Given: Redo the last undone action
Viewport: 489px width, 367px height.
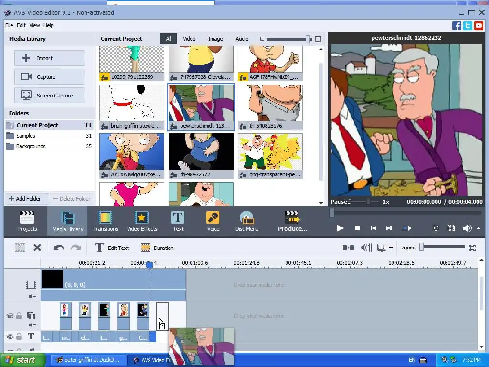Looking at the screenshot, I should coord(76,248).
